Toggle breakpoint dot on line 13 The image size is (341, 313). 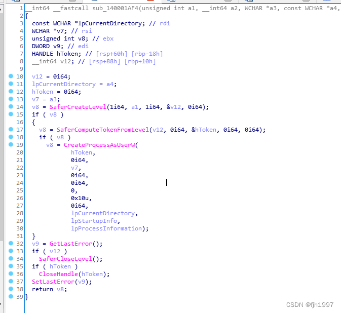click(x=11, y=99)
